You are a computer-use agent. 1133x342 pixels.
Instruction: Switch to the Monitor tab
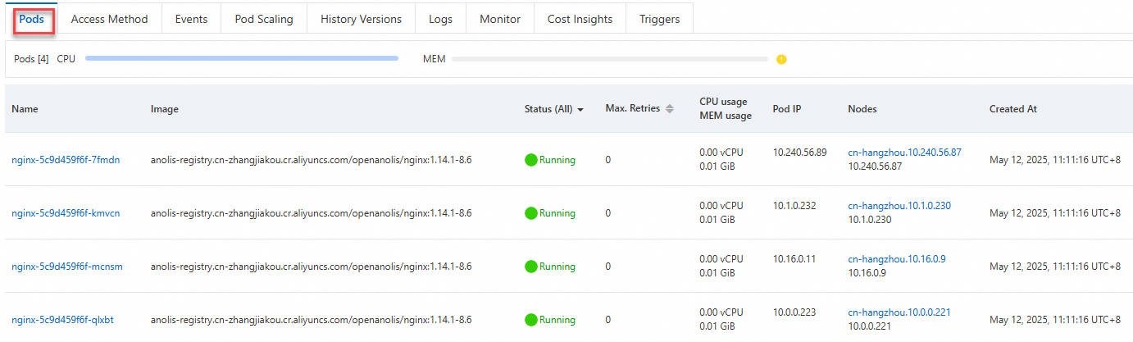(x=500, y=19)
